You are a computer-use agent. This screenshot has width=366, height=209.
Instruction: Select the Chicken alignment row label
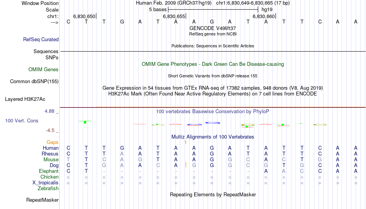[49, 177]
